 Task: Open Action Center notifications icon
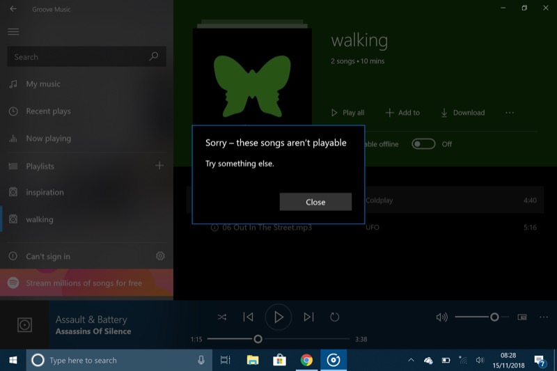540,361
